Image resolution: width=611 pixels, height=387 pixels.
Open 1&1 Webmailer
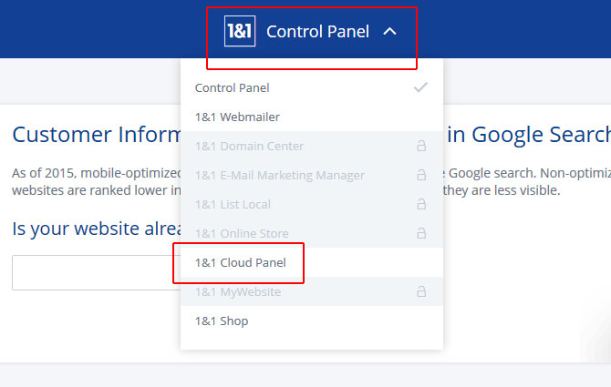pos(312,117)
